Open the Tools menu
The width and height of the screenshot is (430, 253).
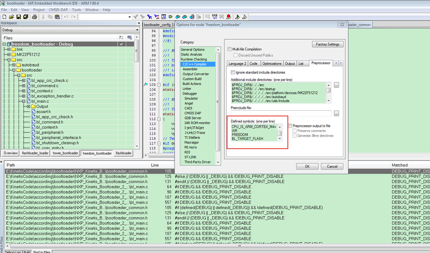point(77,9)
